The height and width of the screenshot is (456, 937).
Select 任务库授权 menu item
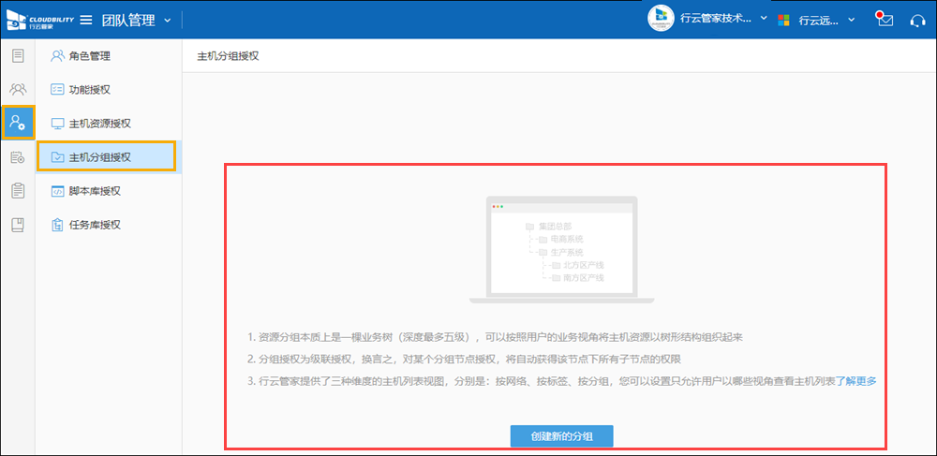95,225
